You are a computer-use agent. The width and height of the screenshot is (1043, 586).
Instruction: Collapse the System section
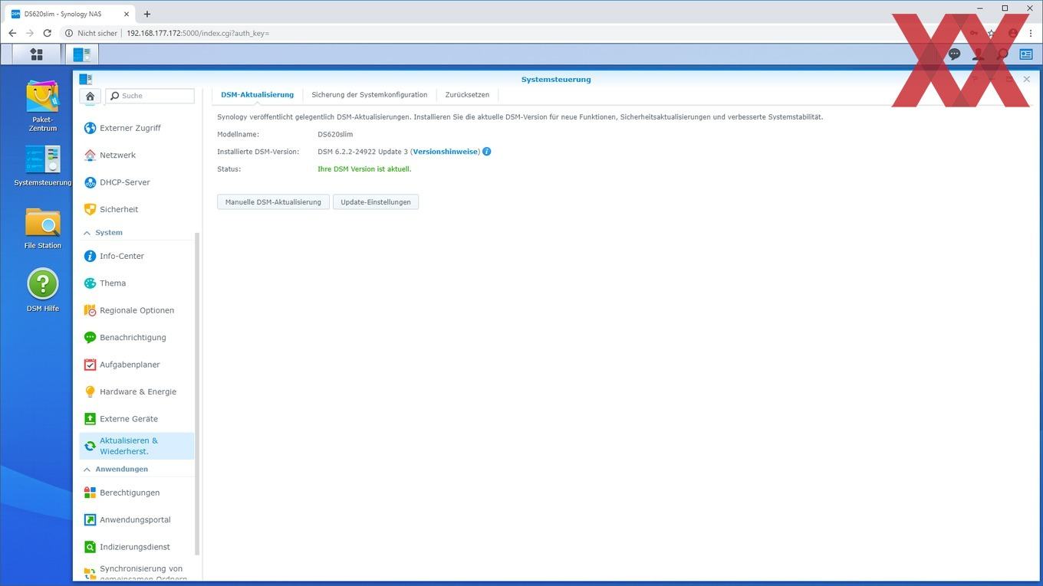point(87,233)
